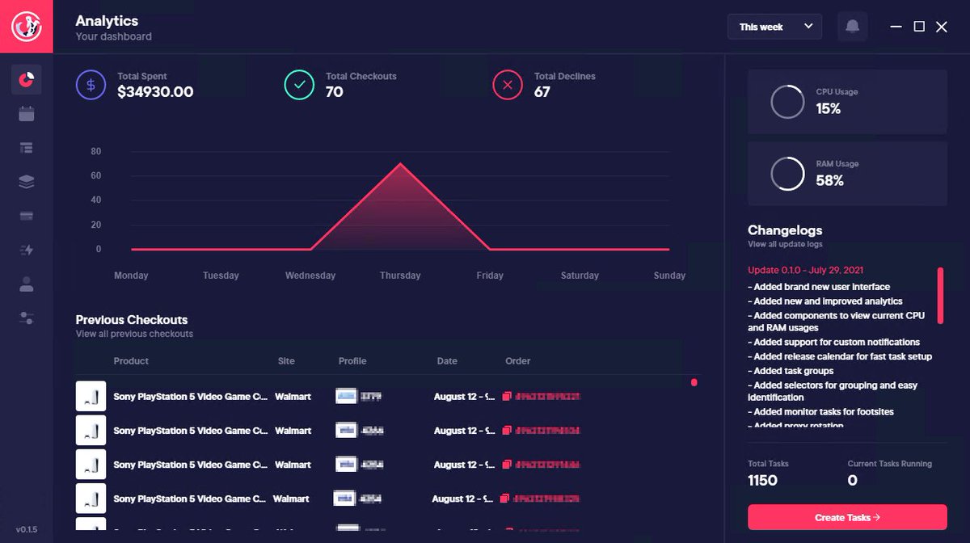Click the fourth PlayStation 5 product thumbnail
The image size is (970, 543).
[x=91, y=499]
